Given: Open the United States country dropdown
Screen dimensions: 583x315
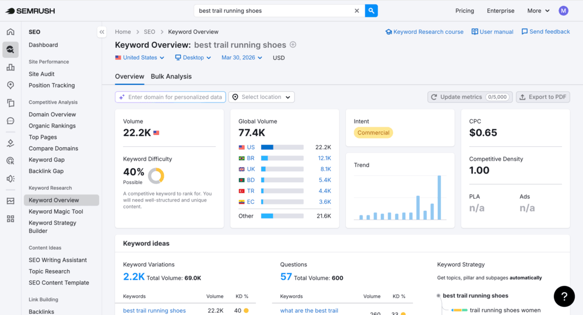Looking at the screenshot, I should (140, 58).
